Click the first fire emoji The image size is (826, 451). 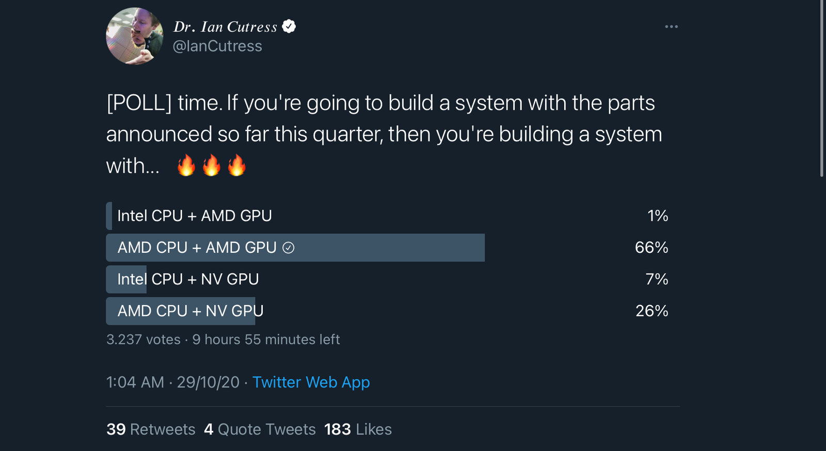click(x=186, y=166)
